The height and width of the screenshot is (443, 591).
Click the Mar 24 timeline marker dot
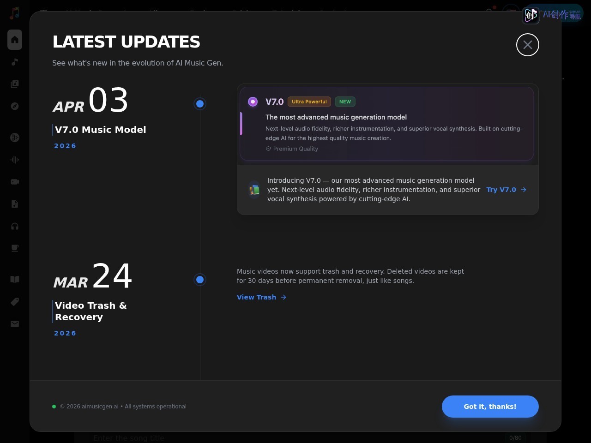pyautogui.click(x=200, y=280)
